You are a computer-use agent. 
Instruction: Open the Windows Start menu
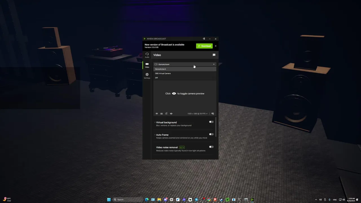pos(109,200)
